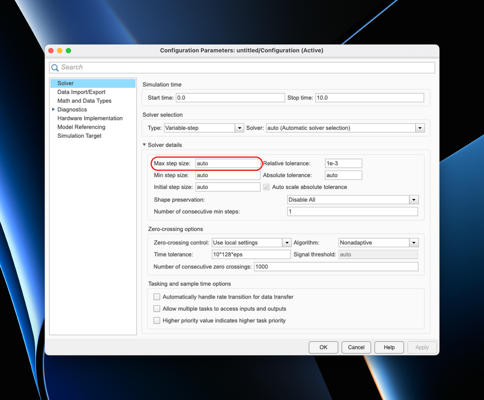This screenshot has width=484, height=400.
Task: Enable automatic rate transition handling for data transfer
Action: [x=157, y=297]
